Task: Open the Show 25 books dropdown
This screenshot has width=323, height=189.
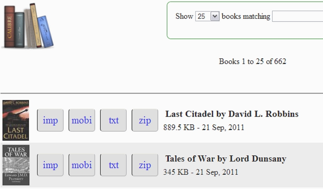Action: (207, 16)
